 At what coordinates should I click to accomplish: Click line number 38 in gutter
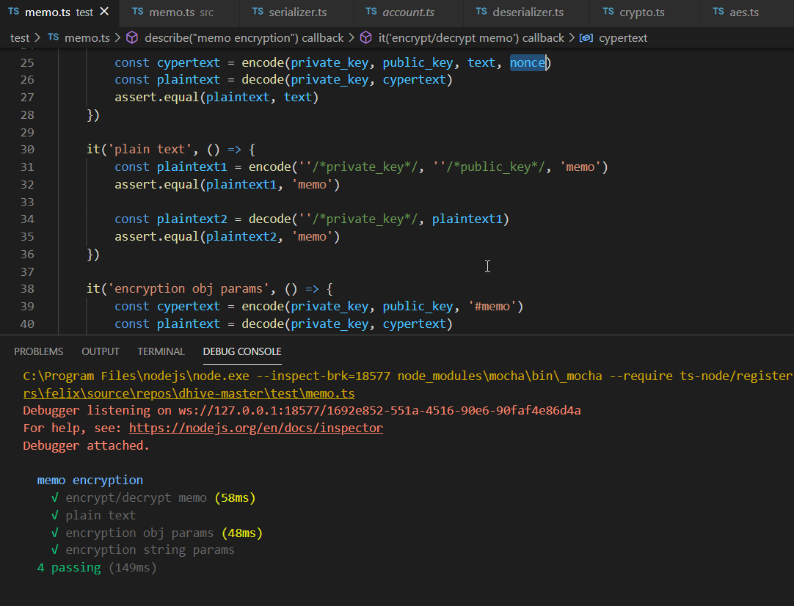point(27,288)
